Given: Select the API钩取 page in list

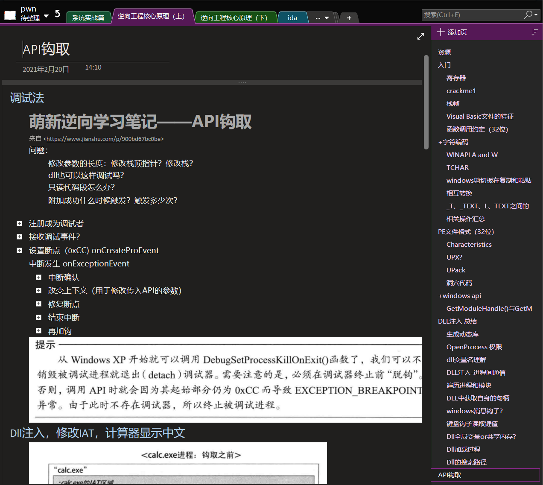Looking at the screenshot, I should pyautogui.click(x=486, y=475).
